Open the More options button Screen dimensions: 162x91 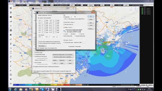click(42, 46)
